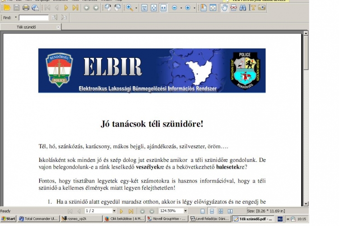
Task: Click the Open file folder icon
Action: (6, 8)
